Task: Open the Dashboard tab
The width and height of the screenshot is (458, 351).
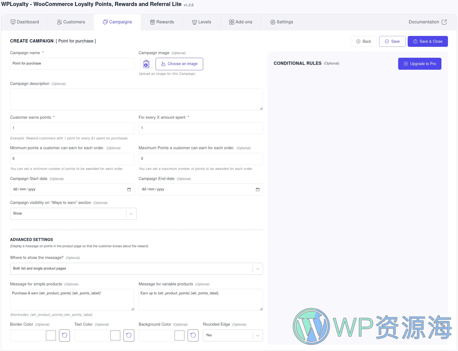Action: (25, 22)
